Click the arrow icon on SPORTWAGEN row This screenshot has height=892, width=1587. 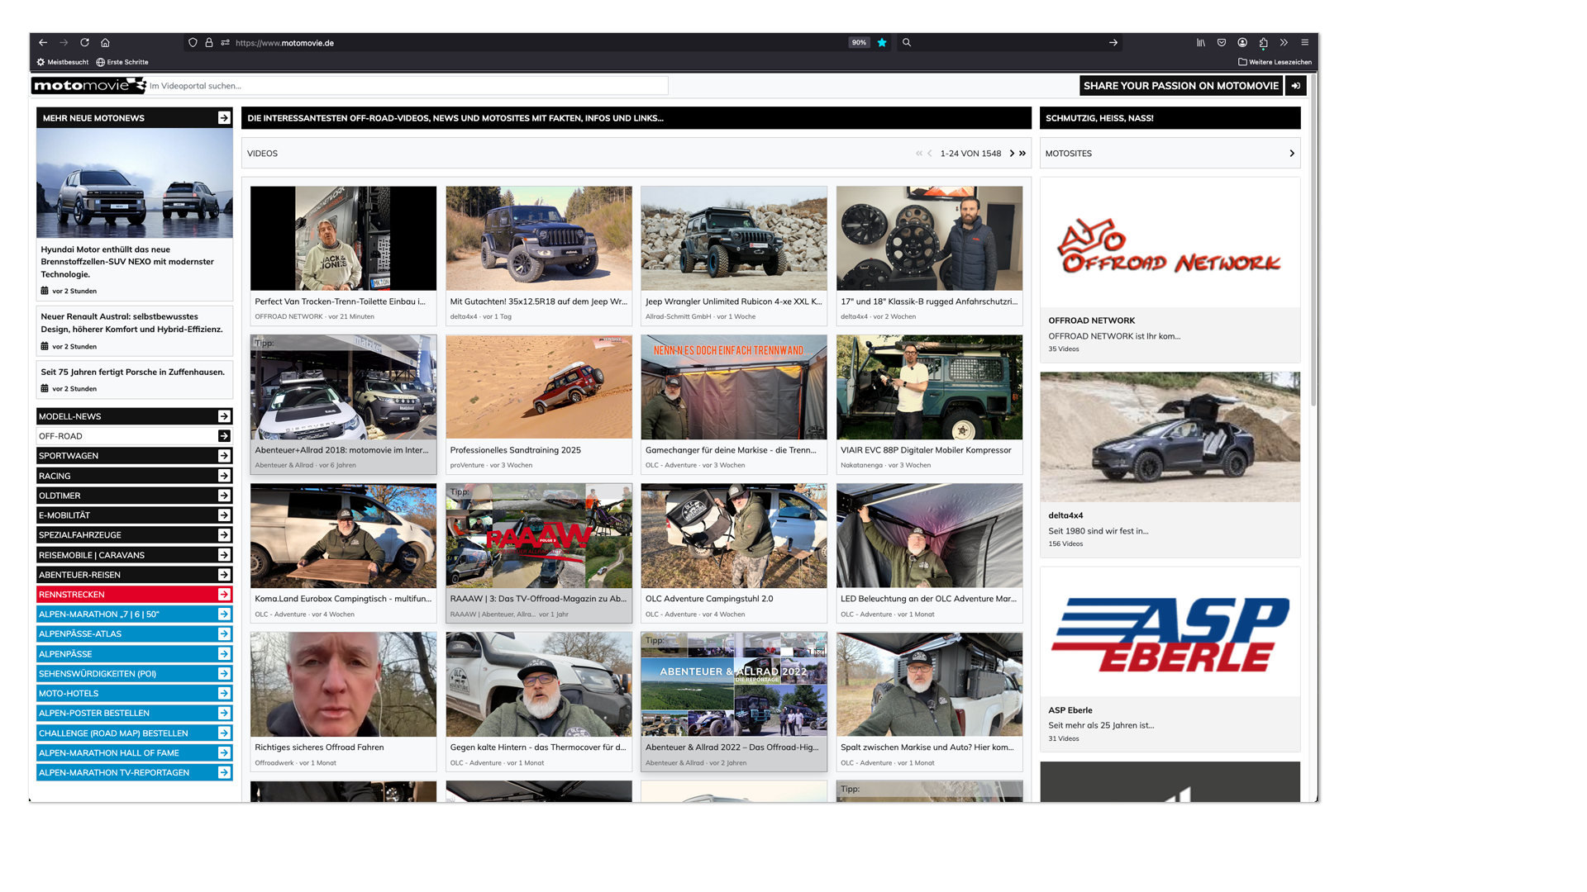224,456
